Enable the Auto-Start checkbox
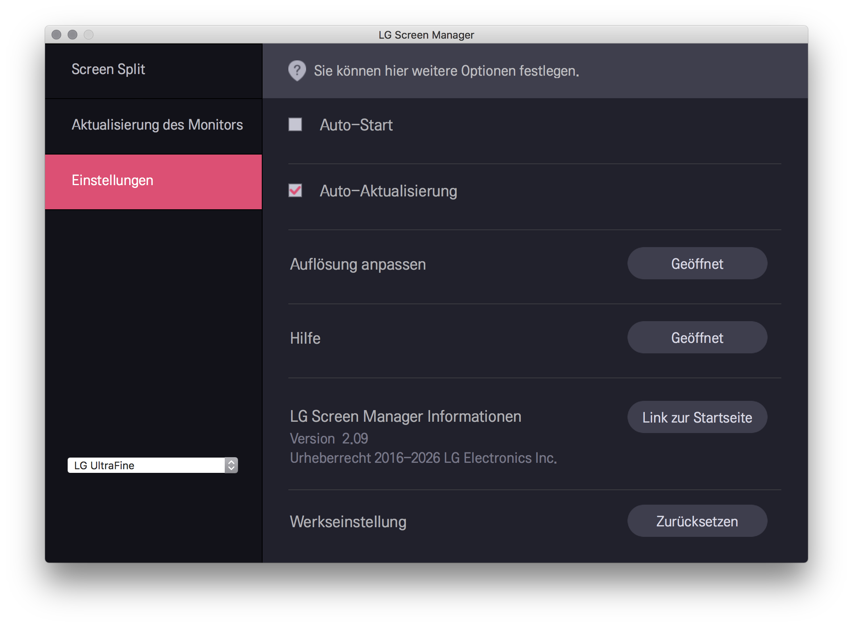 coord(295,124)
